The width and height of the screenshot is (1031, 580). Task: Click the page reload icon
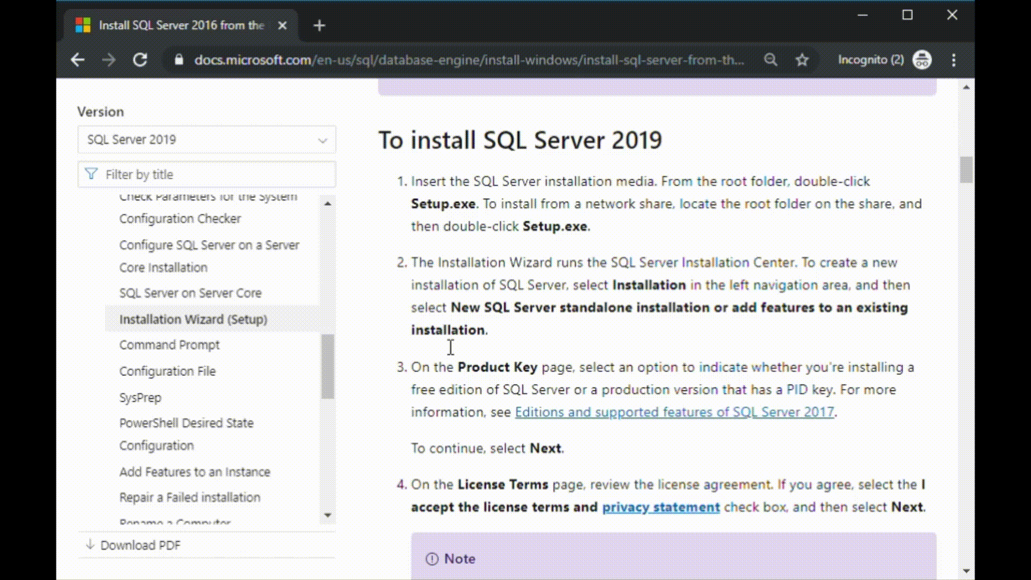140,60
